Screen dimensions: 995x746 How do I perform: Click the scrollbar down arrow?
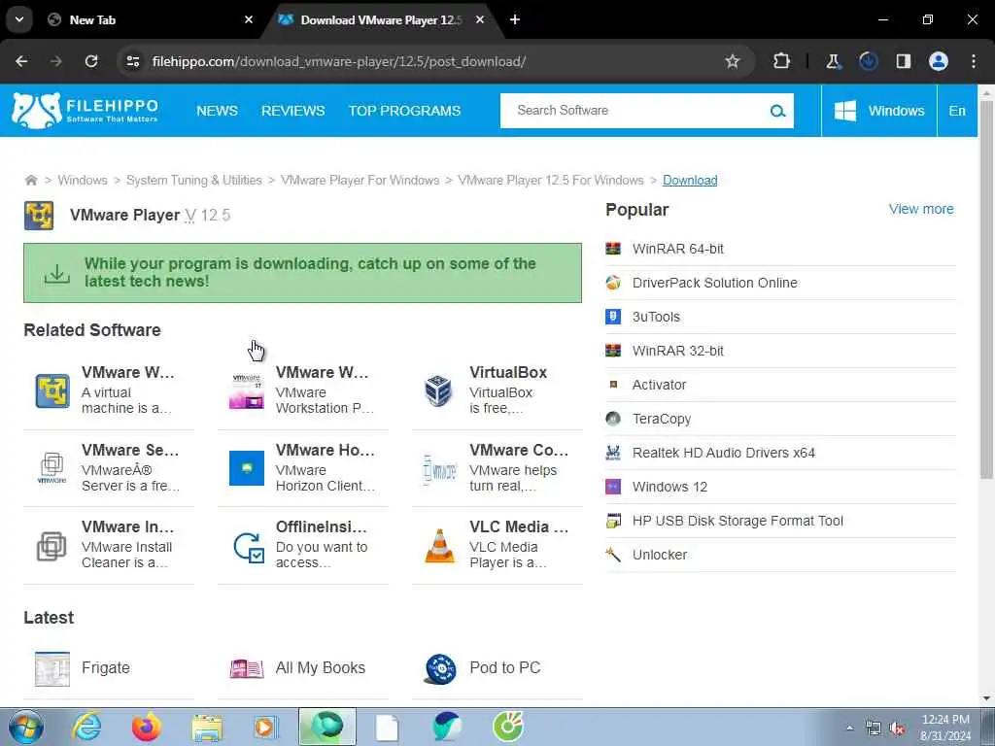[x=987, y=697]
